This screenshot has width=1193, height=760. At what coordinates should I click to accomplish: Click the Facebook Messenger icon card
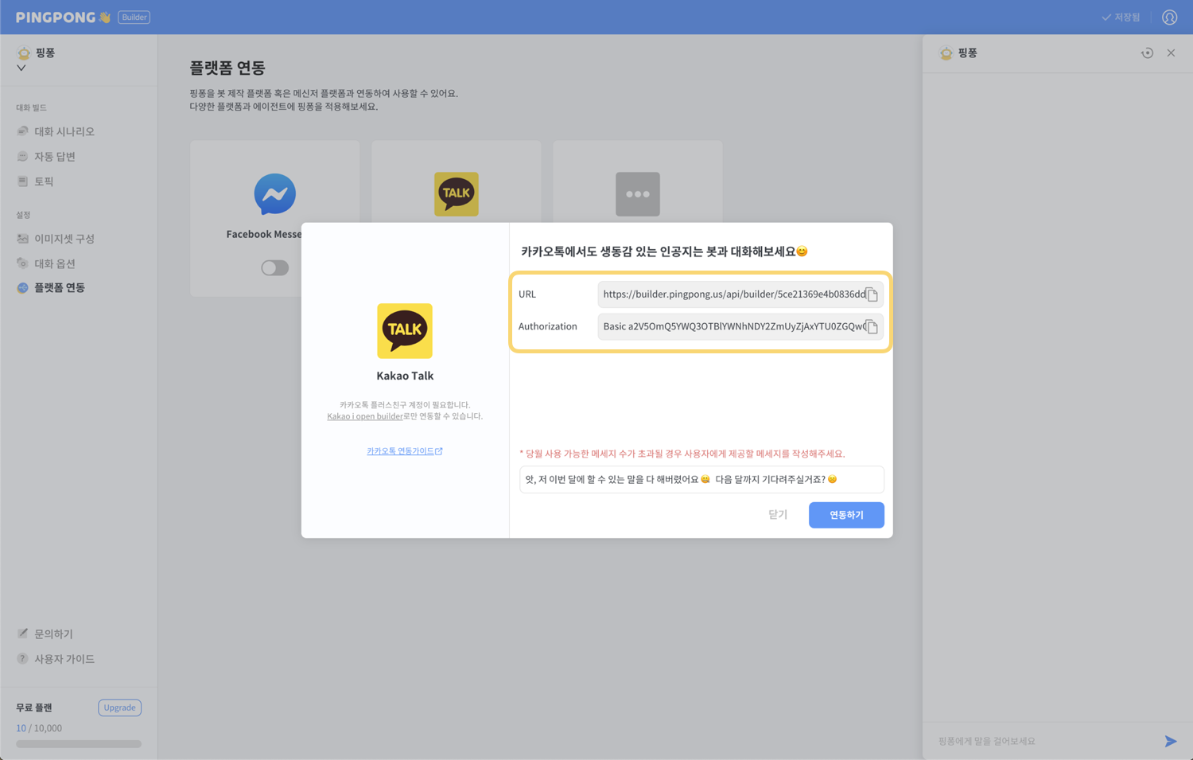(274, 194)
